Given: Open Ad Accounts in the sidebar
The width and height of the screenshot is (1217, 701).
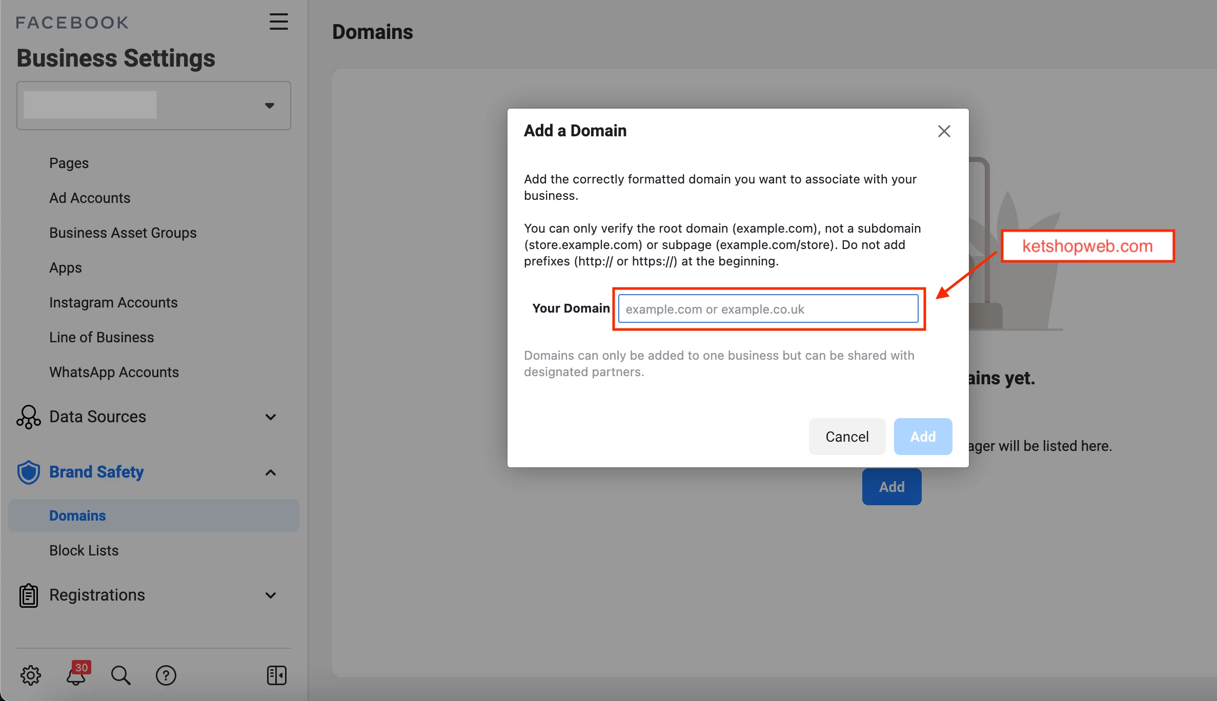Looking at the screenshot, I should [x=90, y=198].
